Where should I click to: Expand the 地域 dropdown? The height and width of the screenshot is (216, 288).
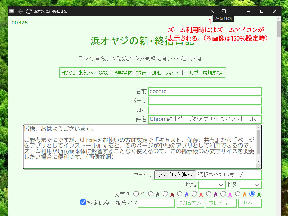click(211, 185)
